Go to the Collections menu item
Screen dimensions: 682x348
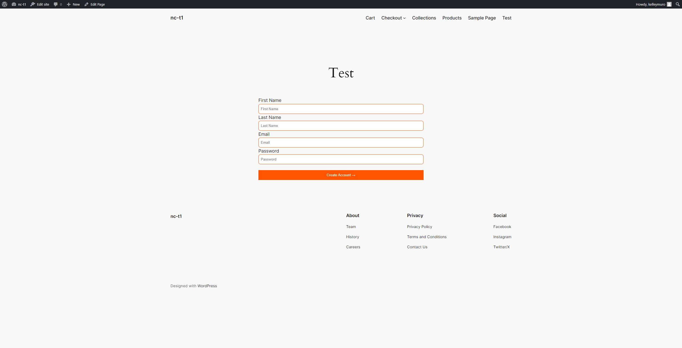coord(424,18)
